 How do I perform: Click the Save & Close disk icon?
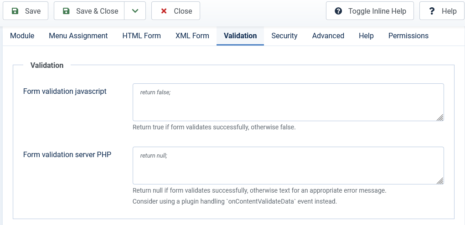[66, 11]
